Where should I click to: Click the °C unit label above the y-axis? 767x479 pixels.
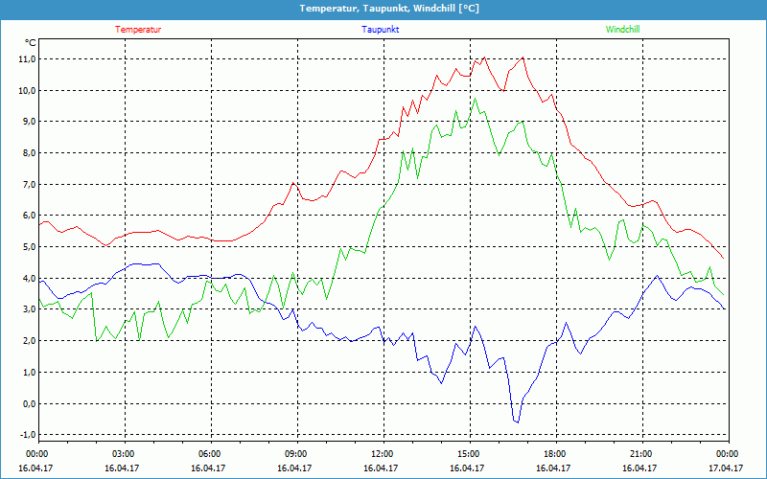coord(30,43)
